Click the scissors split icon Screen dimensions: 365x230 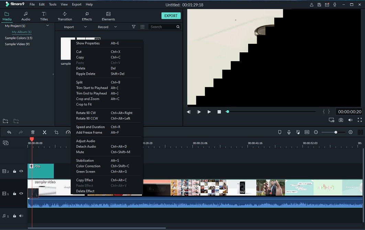(44, 132)
